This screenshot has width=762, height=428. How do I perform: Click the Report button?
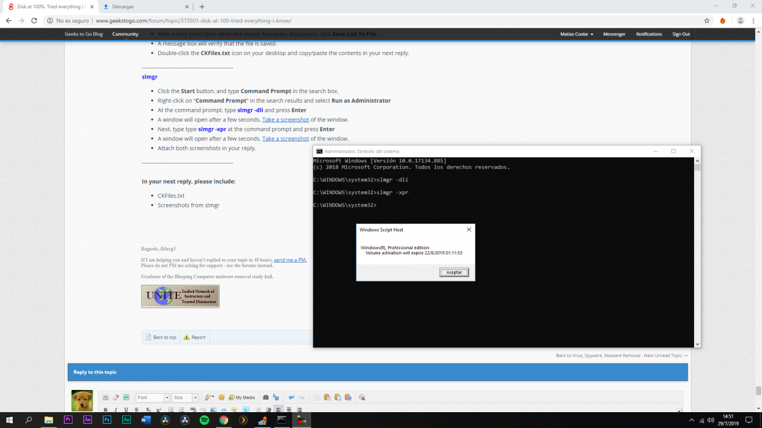[x=194, y=337]
